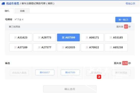Open the 号池公示 link

[x=130, y=4]
